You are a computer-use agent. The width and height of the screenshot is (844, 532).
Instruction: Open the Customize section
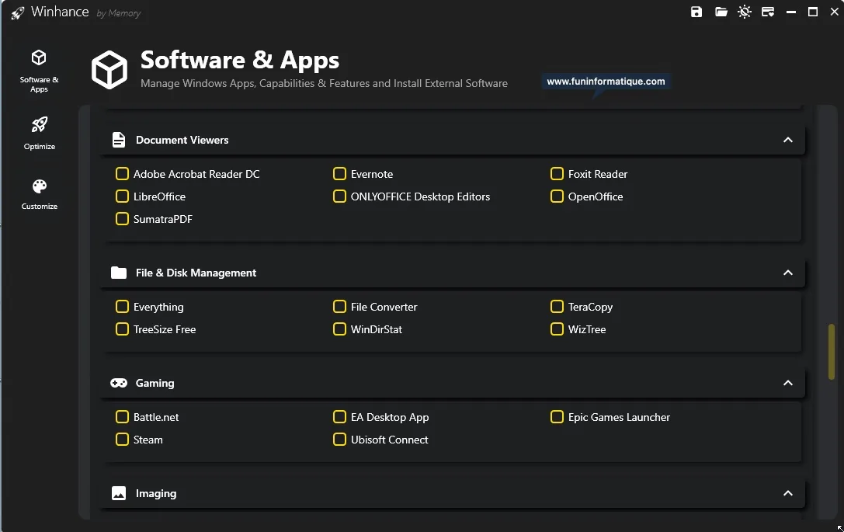(39, 193)
